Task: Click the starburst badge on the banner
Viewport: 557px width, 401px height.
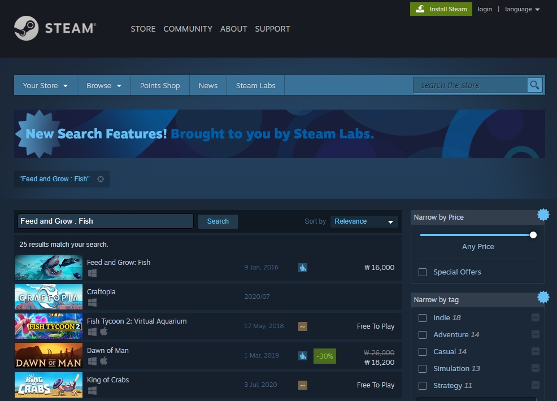Action: [x=38, y=134]
